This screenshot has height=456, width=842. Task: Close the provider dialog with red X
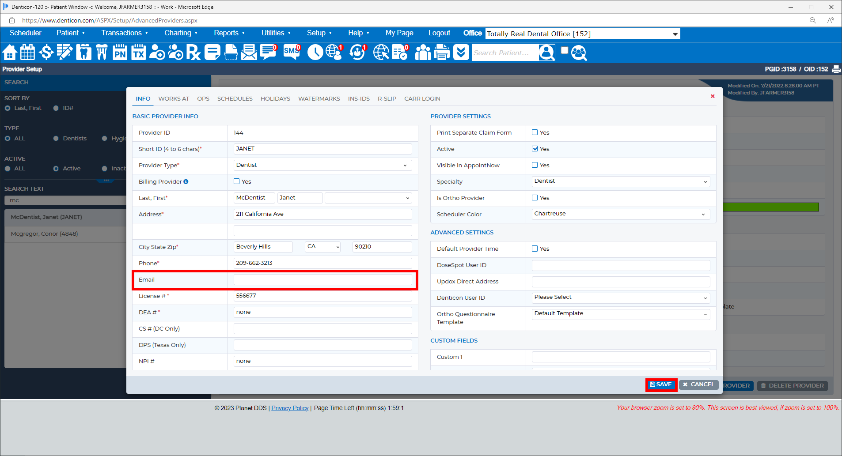[x=713, y=96]
